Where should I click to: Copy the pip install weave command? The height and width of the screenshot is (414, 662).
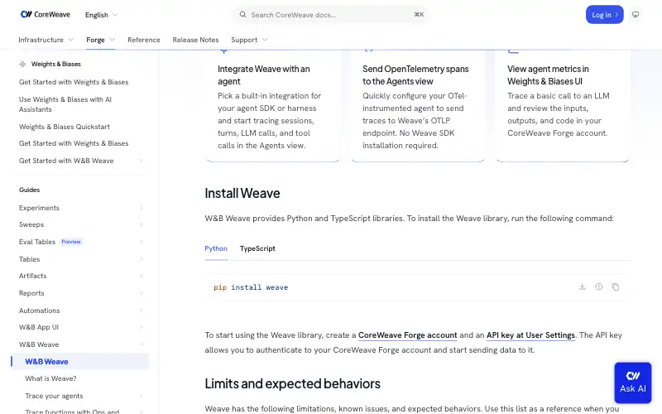click(615, 286)
